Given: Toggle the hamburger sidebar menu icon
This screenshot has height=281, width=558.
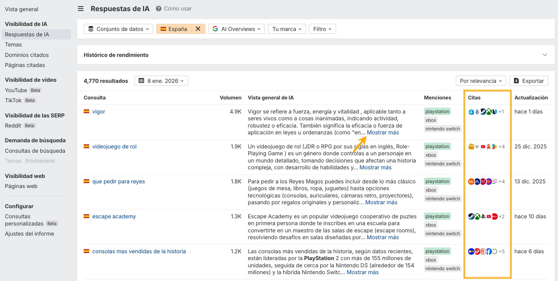Looking at the screenshot, I should (x=81, y=9).
